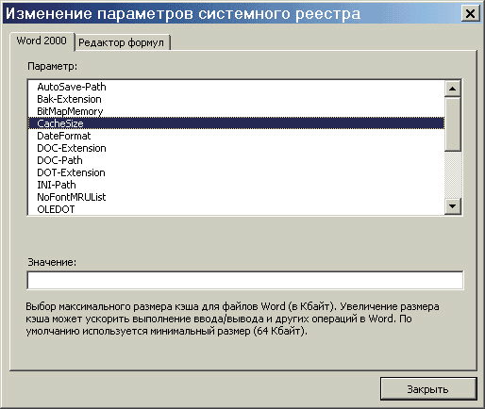Click the Закрыть button
Viewport: 485px width, 409px height.
(x=428, y=389)
